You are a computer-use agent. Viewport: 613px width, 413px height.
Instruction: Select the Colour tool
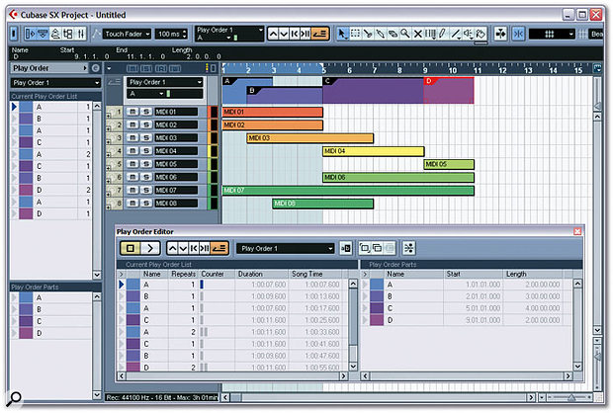(x=481, y=34)
